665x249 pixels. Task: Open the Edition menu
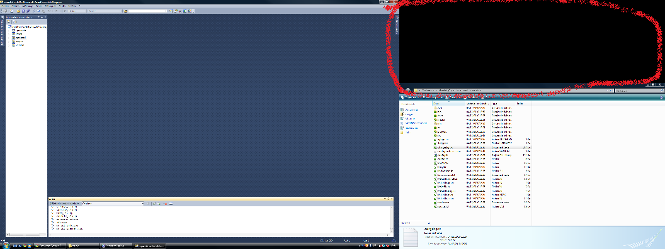15,6
